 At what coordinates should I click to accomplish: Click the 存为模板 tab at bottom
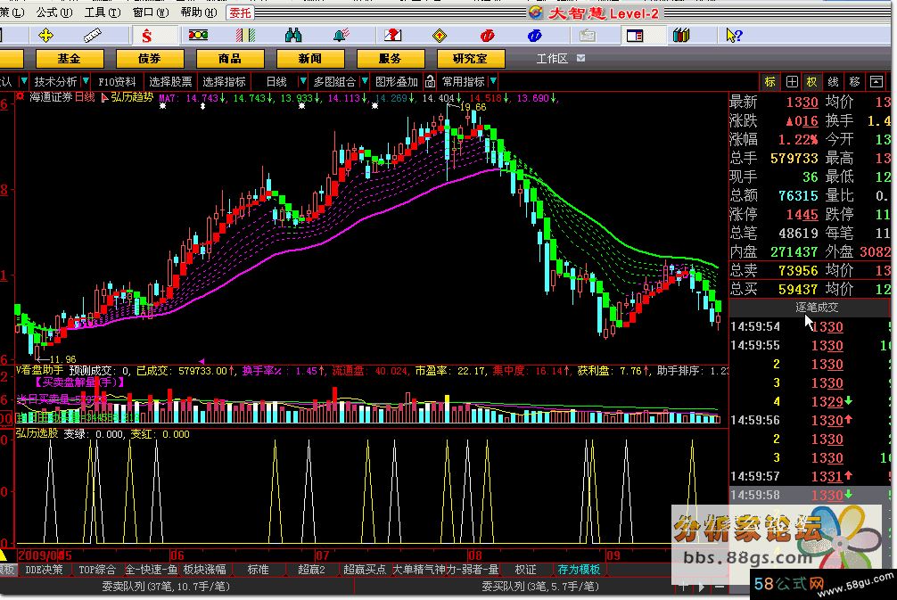pos(578,569)
